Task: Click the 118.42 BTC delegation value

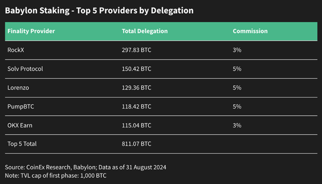Action: tap(136, 107)
